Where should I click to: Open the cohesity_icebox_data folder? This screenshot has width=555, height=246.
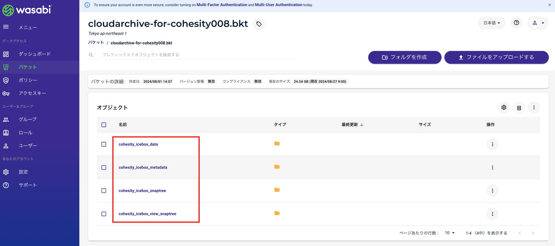tap(138, 144)
